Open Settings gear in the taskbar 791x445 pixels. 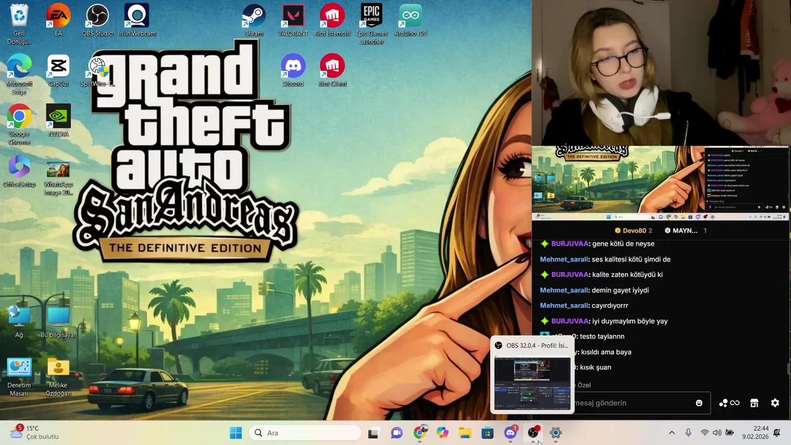tap(556, 433)
